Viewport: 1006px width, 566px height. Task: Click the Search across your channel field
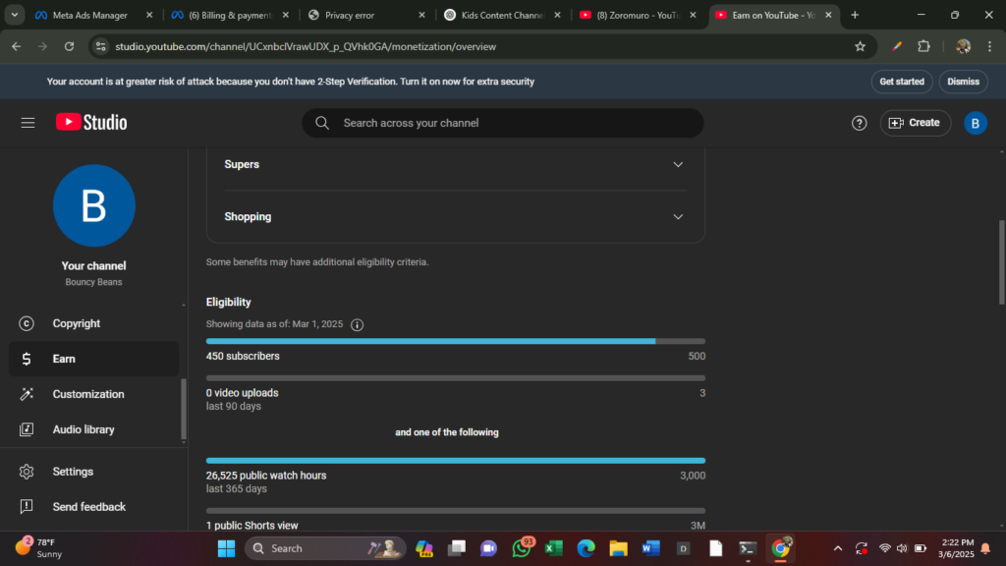pos(511,123)
